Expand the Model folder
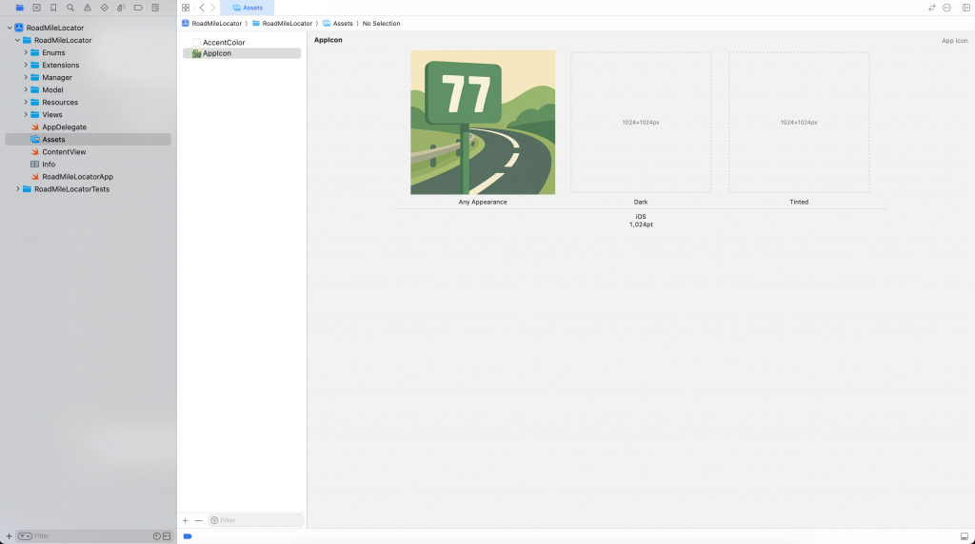 26,89
